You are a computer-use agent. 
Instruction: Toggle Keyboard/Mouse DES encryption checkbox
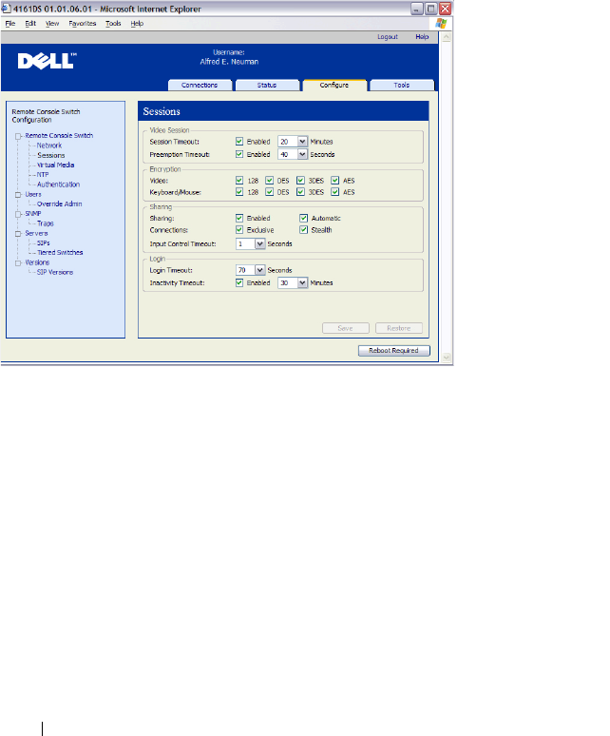(269, 192)
